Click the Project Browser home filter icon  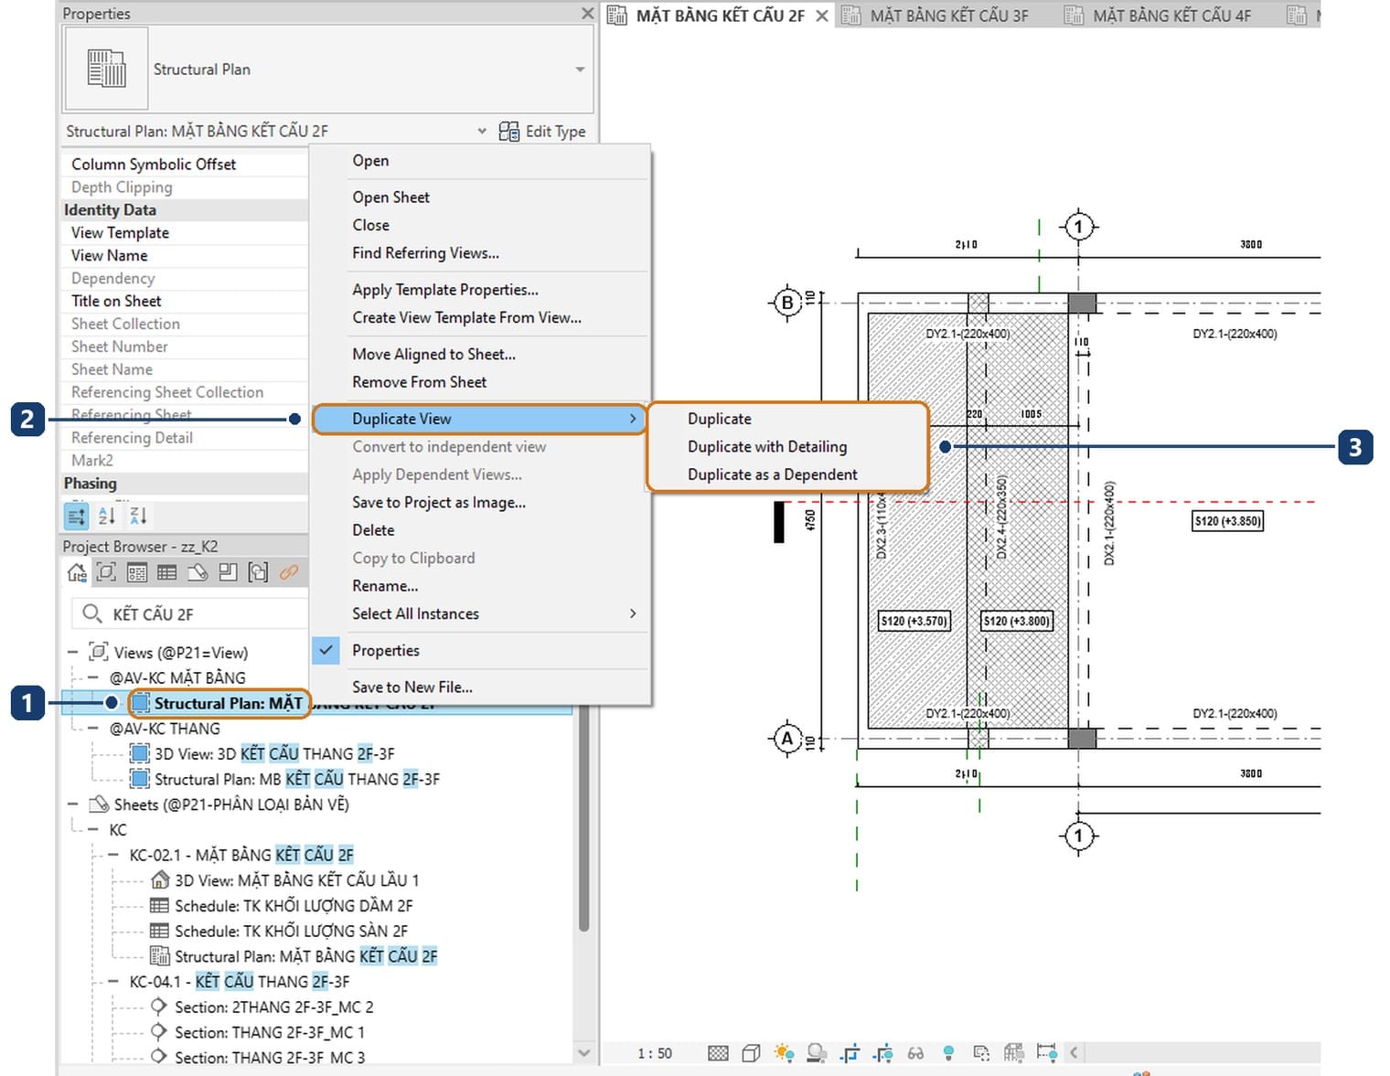point(77,572)
